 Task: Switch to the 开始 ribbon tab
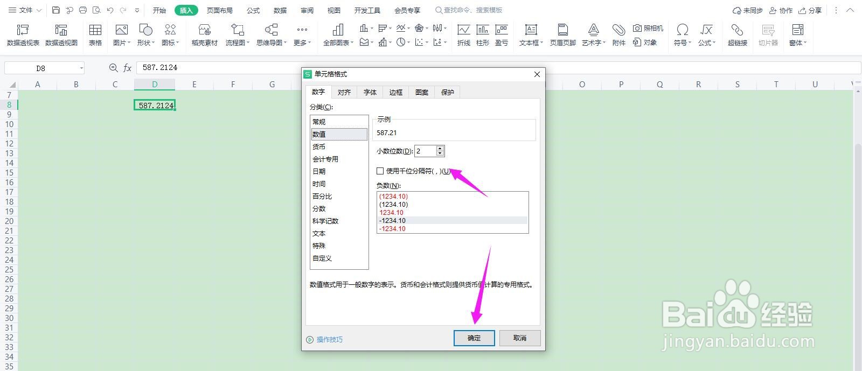159,10
